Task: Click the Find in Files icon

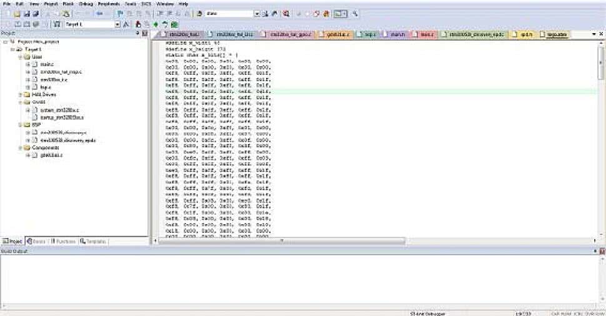Action: [x=264, y=13]
